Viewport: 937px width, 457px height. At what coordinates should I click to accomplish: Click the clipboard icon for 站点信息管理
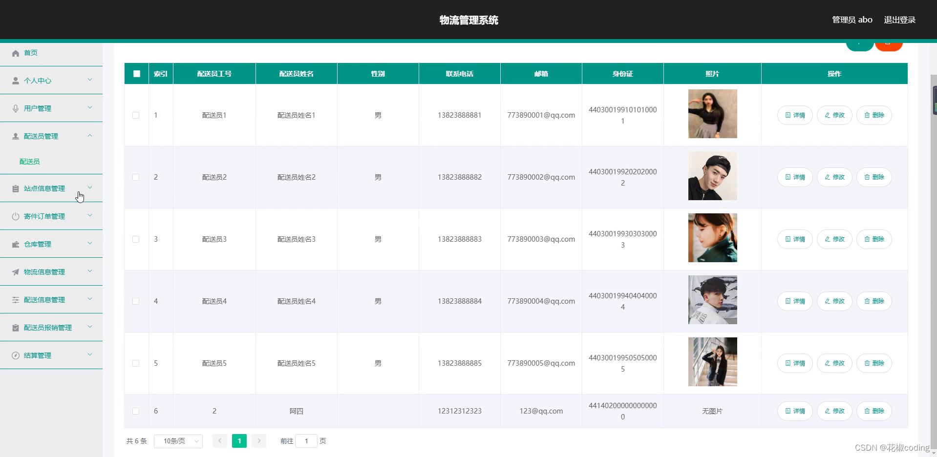(x=16, y=188)
